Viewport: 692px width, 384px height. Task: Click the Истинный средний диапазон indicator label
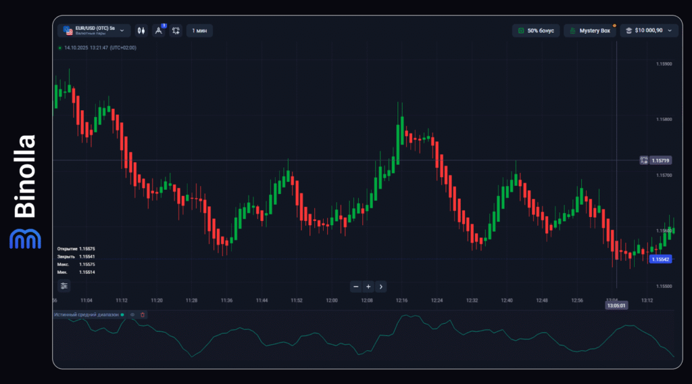click(x=86, y=314)
